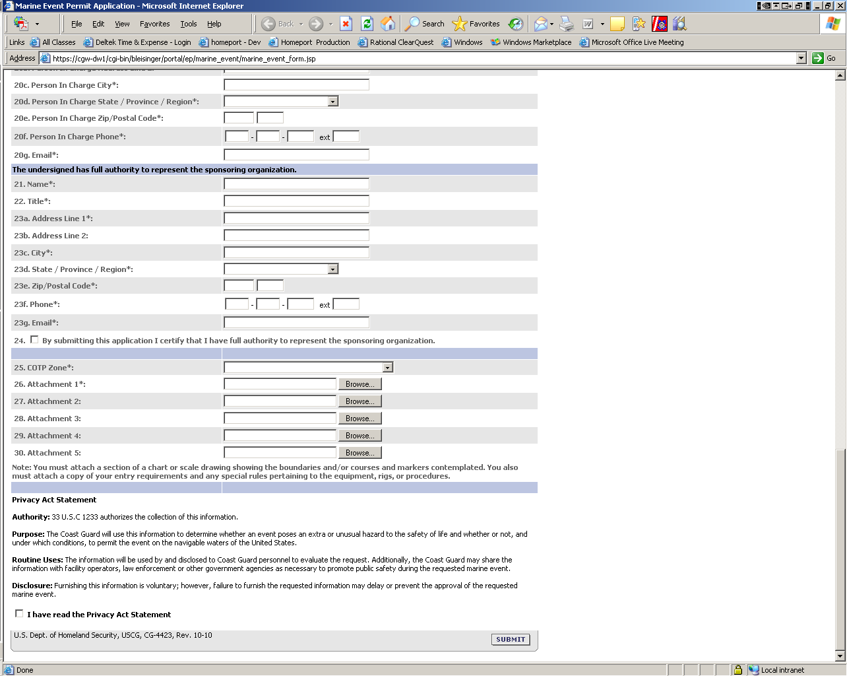Refresh the Marine Event form page
This screenshot has height=676, width=847.
[x=367, y=24]
